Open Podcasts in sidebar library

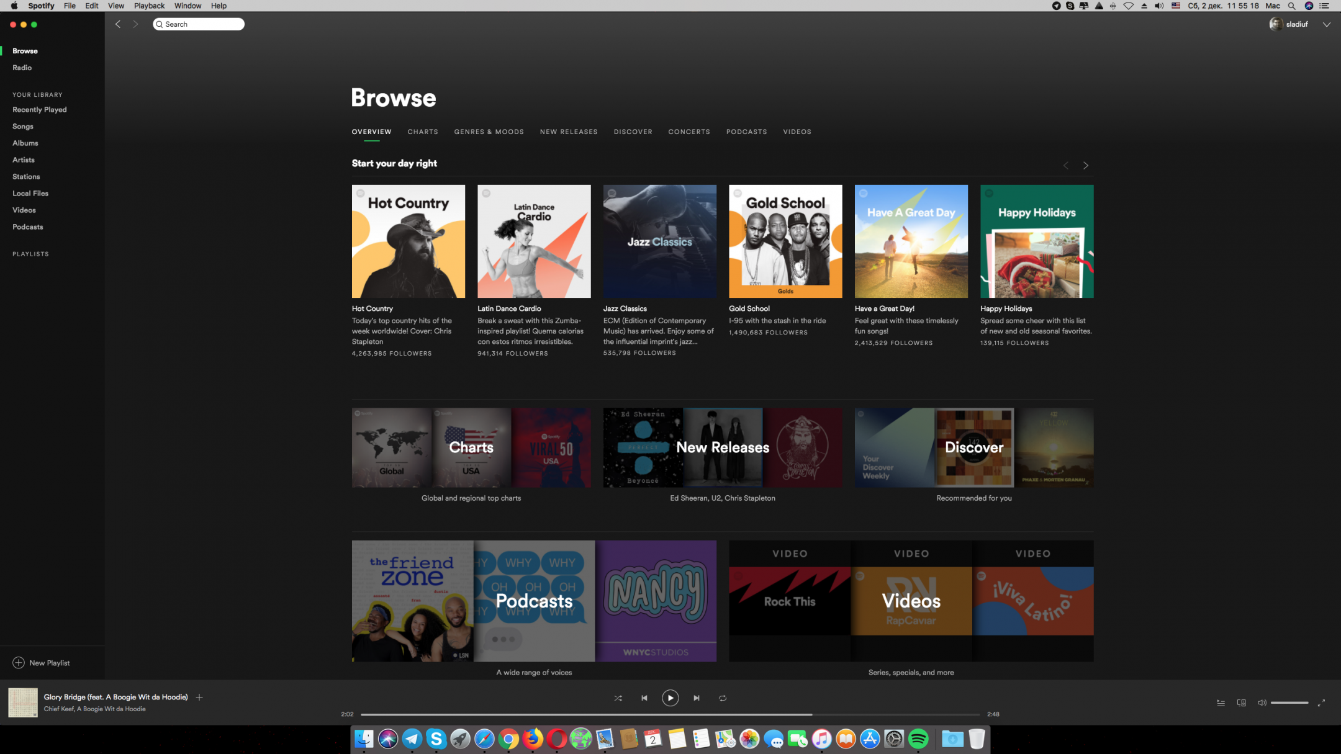click(x=28, y=227)
